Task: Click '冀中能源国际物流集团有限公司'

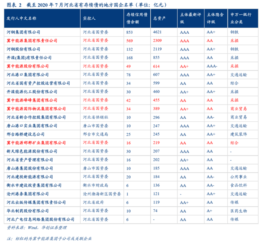Action: 36,109
